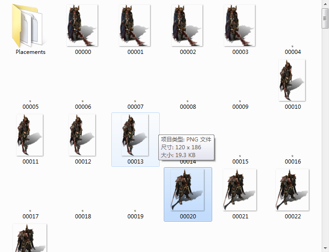Click the file name 00006
The height and width of the screenshot is (252, 329).
83,107
